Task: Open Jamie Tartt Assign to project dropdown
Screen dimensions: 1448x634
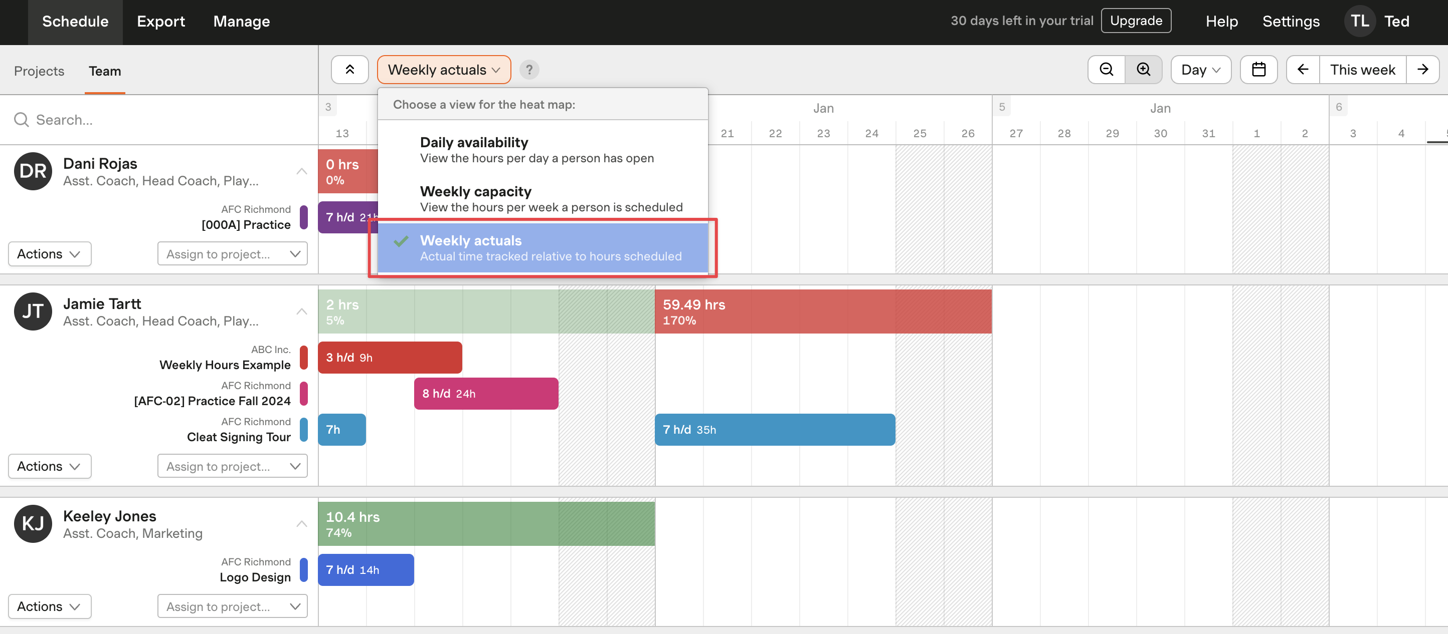Action: (233, 466)
